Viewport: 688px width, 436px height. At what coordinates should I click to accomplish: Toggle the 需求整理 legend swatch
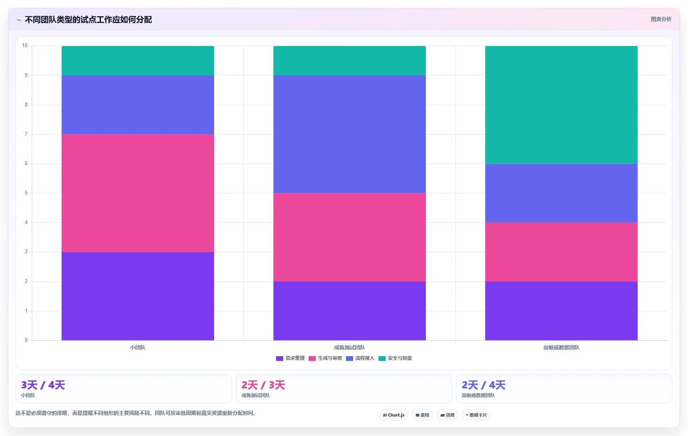coord(280,359)
